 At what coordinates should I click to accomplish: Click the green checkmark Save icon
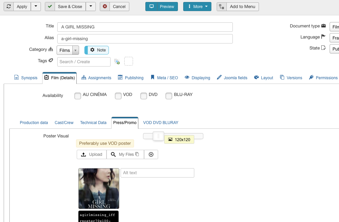[x=50, y=6]
